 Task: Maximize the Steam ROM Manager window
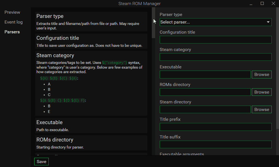(262, 4)
